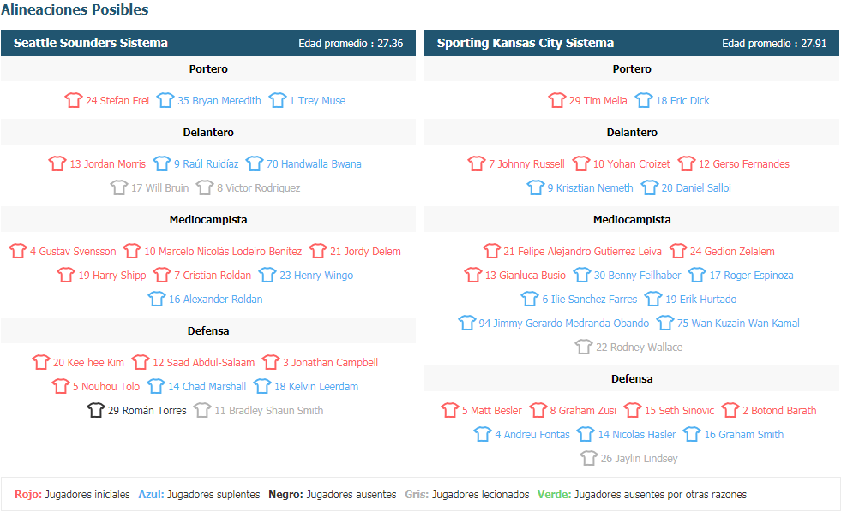
Task: Select 10 Marcelo Nicolás Lodeiro Benítez
Action: point(223,251)
